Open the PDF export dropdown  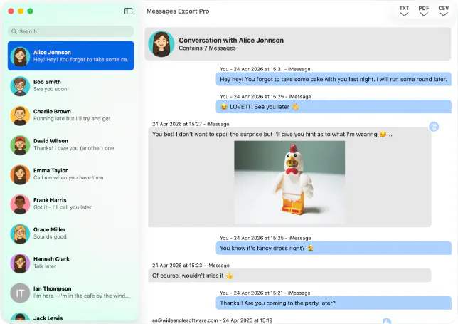coord(424,11)
